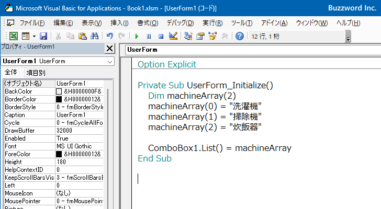Click the VBA application icon in title bar

pyautogui.click(x=9, y=8)
